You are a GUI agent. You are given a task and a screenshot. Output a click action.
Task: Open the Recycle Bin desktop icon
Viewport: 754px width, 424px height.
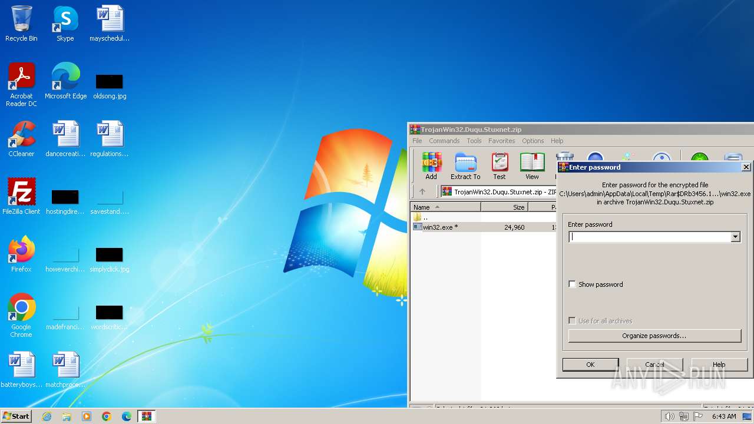coord(21,24)
